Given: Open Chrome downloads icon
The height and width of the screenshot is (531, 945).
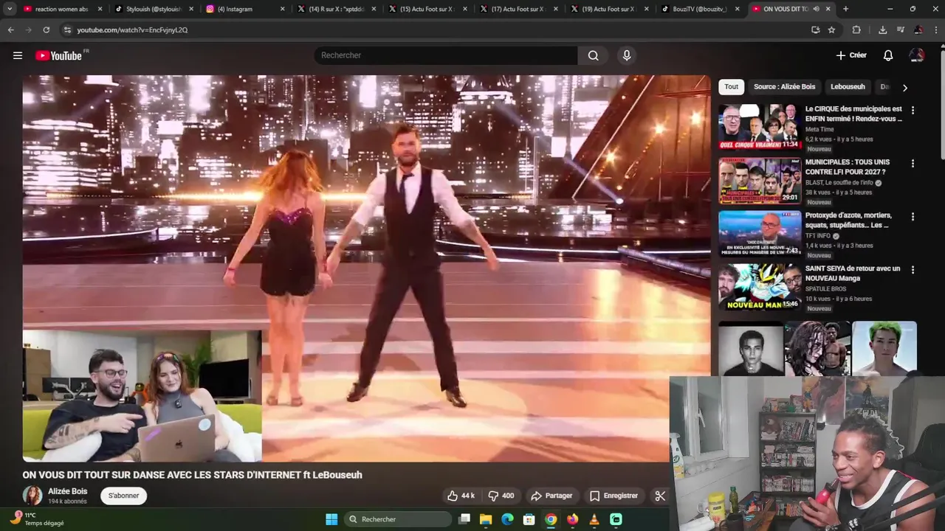Looking at the screenshot, I should pos(882,30).
